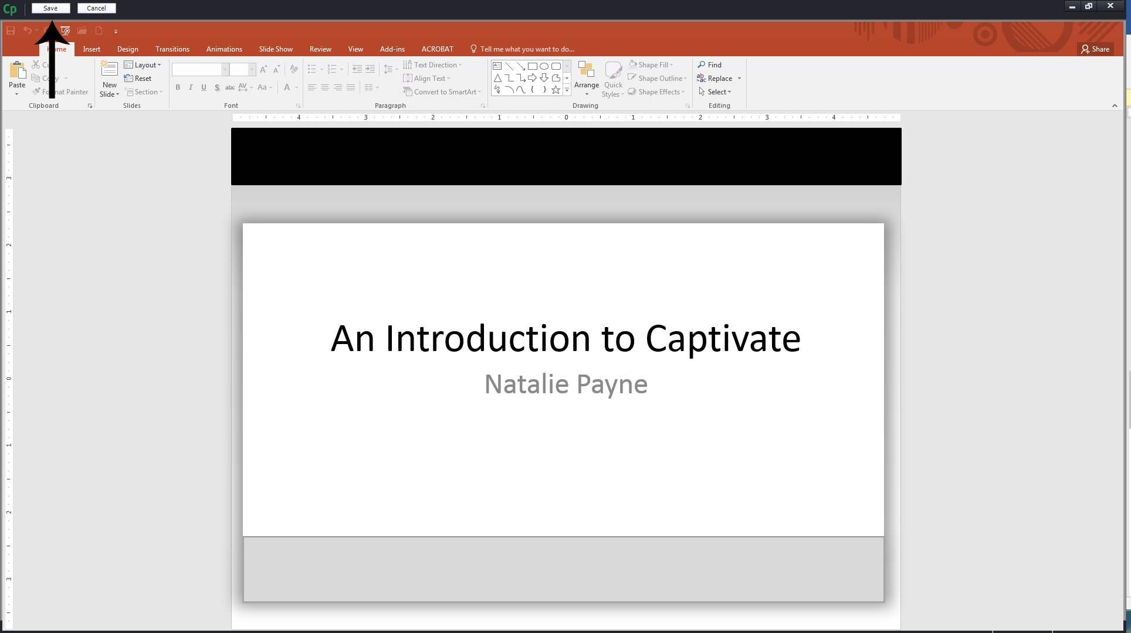This screenshot has height=633, width=1131.
Task: Expand the shapes gallery More arrow
Action: (567, 90)
